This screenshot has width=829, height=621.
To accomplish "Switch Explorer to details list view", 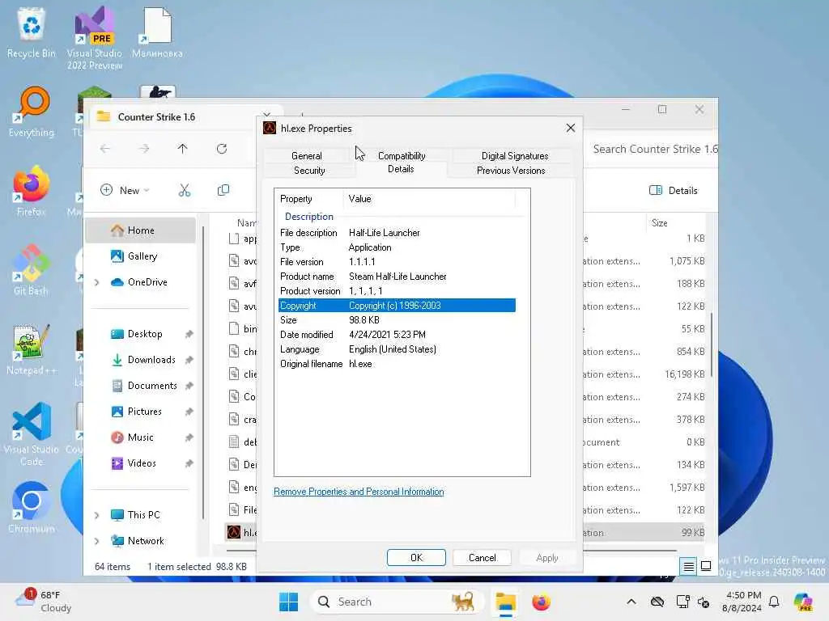I will [x=688, y=567].
